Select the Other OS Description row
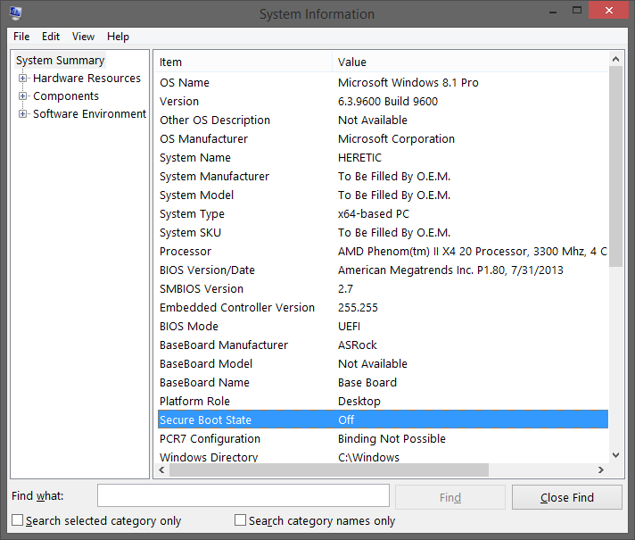The height and width of the screenshot is (540, 635). pos(383,120)
